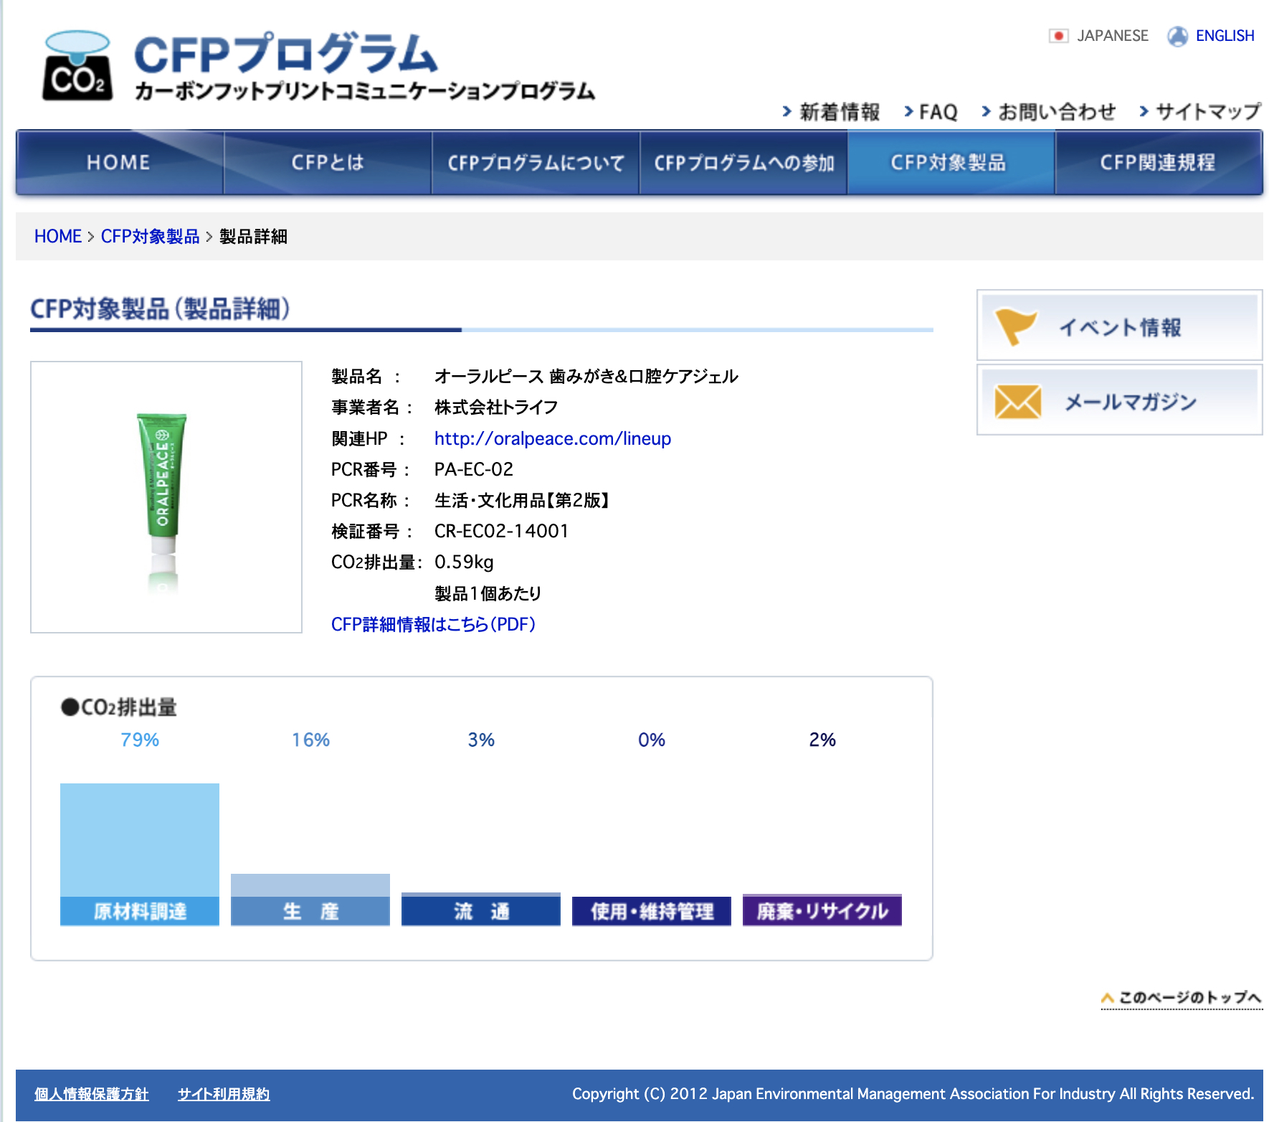Click the 16% value above 生産

pyautogui.click(x=310, y=740)
